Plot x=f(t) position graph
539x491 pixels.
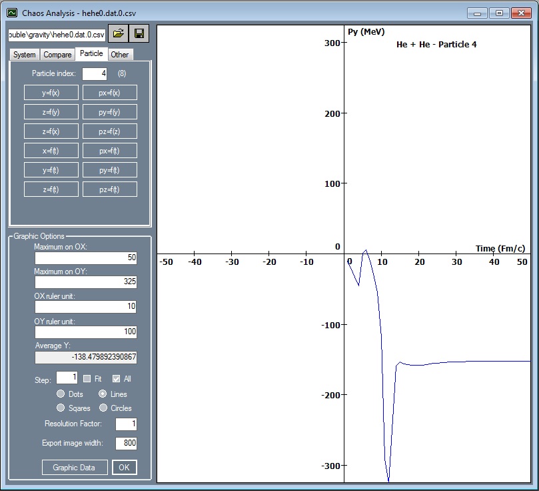pos(51,150)
